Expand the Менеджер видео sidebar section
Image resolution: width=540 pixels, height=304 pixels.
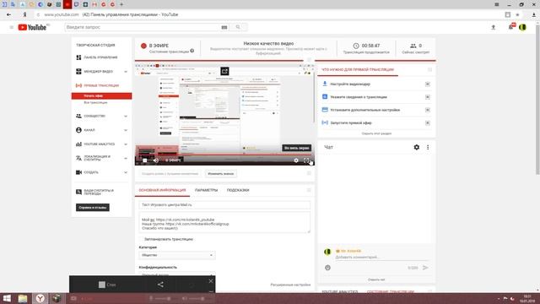click(126, 71)
